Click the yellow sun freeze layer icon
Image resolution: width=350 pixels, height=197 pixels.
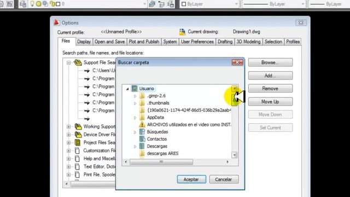point(39,4)
